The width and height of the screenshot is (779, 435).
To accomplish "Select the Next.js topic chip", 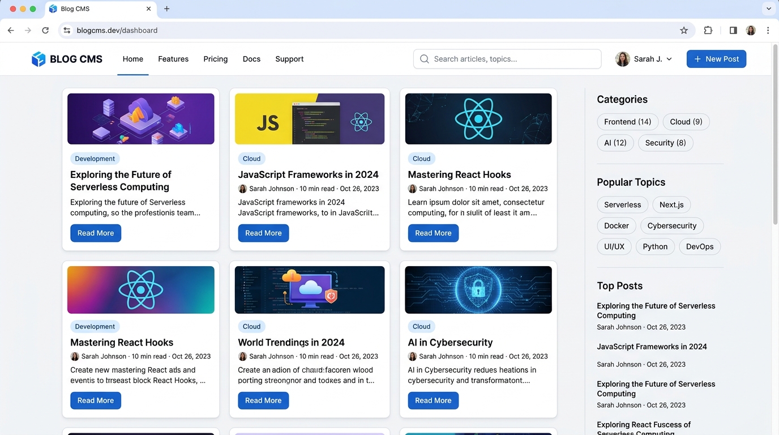I will [671, 204].
